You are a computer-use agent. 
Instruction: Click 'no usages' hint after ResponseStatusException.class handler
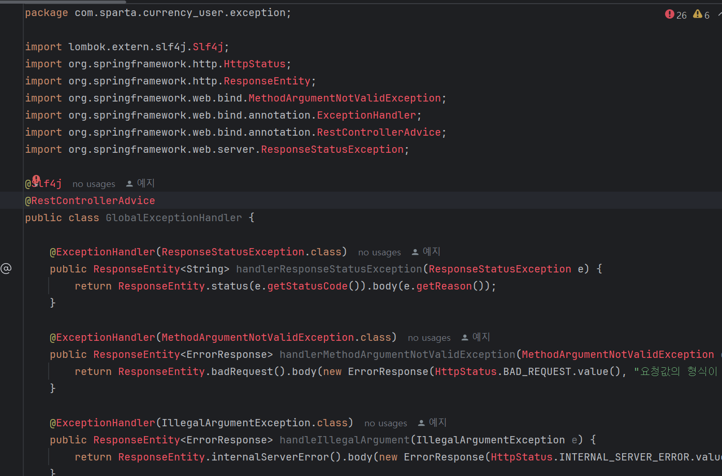tap(379, 252)
